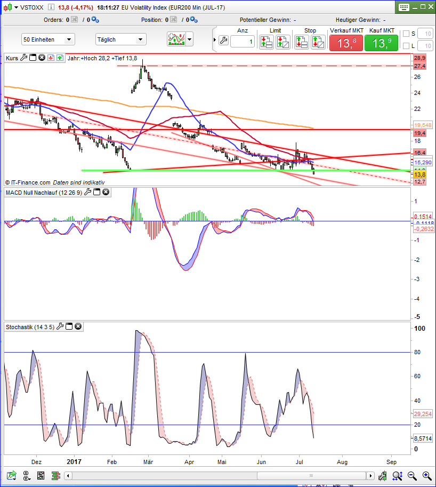Screen dimensions: 436x487
Task: Click the orange 19,548 price label
Action: tap(423, 125)
